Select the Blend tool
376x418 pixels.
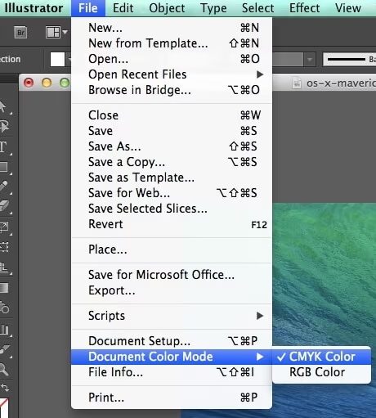(4, 308)
